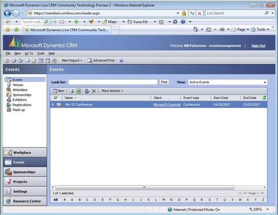Click the browser address bar
The image size is (278, 215).
point(103,13)
